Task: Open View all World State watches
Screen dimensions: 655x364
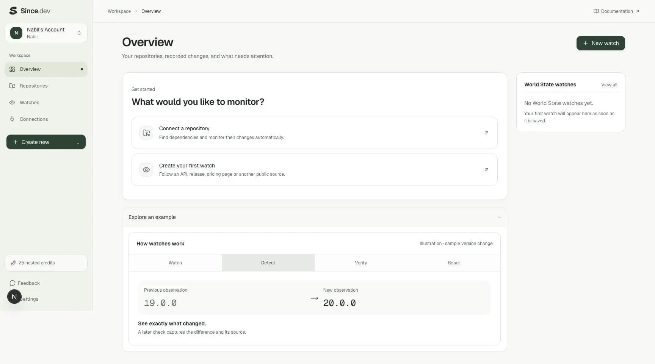Action: click(609, 85)
